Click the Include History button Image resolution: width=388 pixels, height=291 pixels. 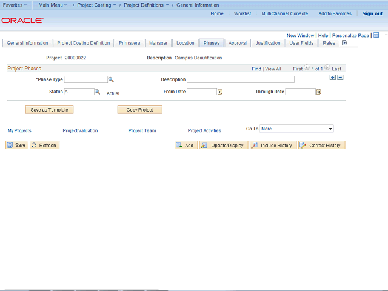tap(273, 145)
